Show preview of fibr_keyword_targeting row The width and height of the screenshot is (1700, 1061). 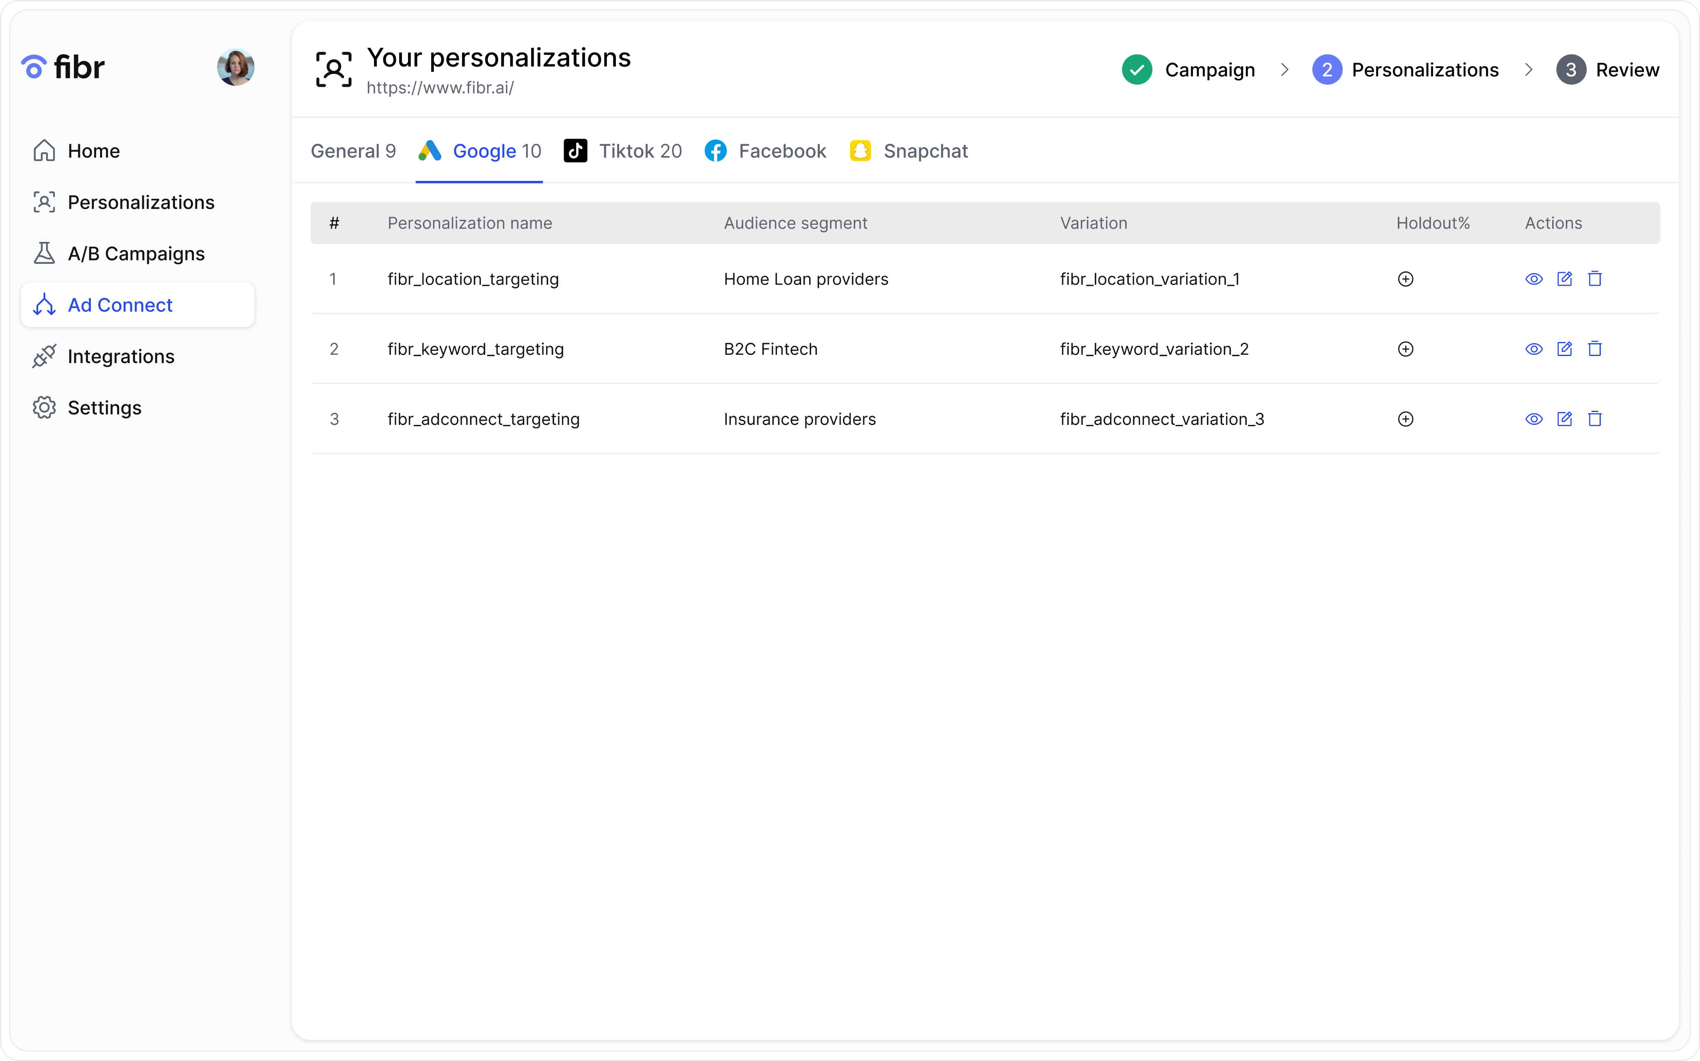pyautogui.click(x=1534, y=349)
